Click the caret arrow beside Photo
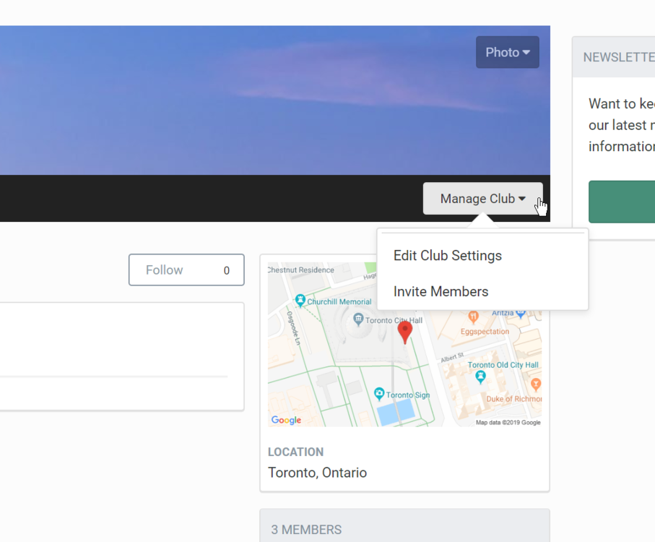The image size is (655, 542). 526,53
